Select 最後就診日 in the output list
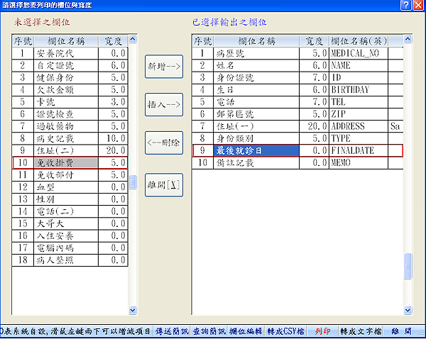This screenshot has height=339, width=426. tap(256, 150)
